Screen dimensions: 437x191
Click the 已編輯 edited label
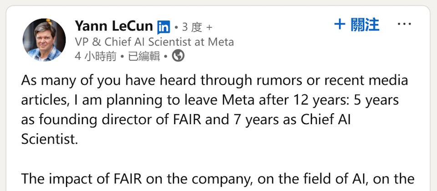click(x=144, y=56)
